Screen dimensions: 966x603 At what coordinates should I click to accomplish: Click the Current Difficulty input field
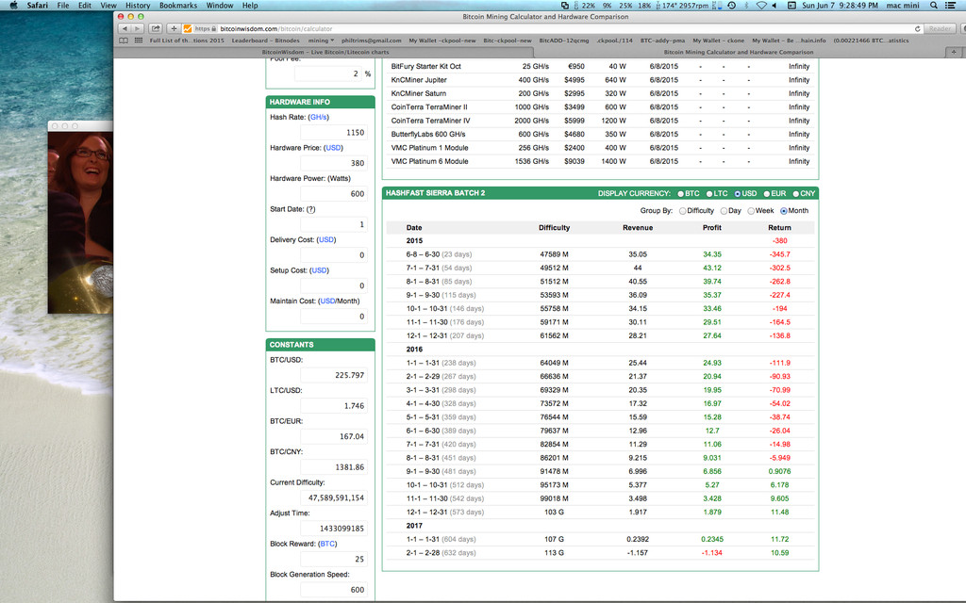click(334, 497)
